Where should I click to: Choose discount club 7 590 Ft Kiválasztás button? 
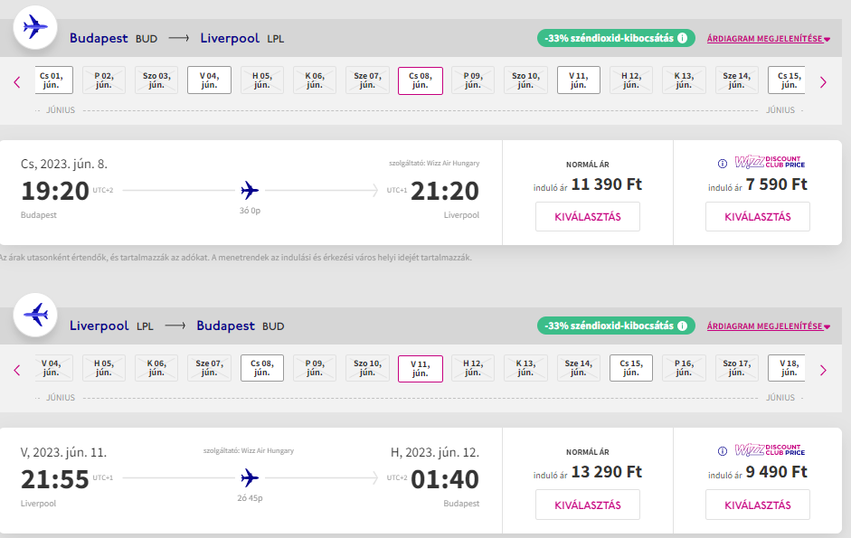pyautogui.click(x=757, y=217)
